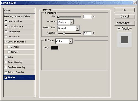Open the Gradient Overlay settings label
This screenshot has width=138, height=101.
click(x=17, y=67)
